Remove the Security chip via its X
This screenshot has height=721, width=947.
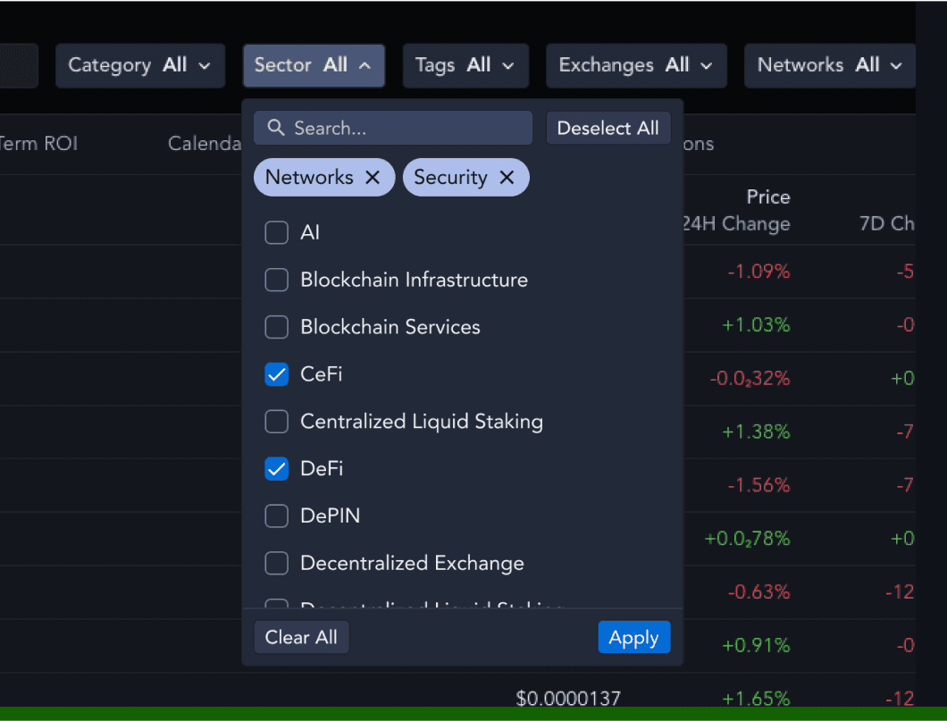507,178
